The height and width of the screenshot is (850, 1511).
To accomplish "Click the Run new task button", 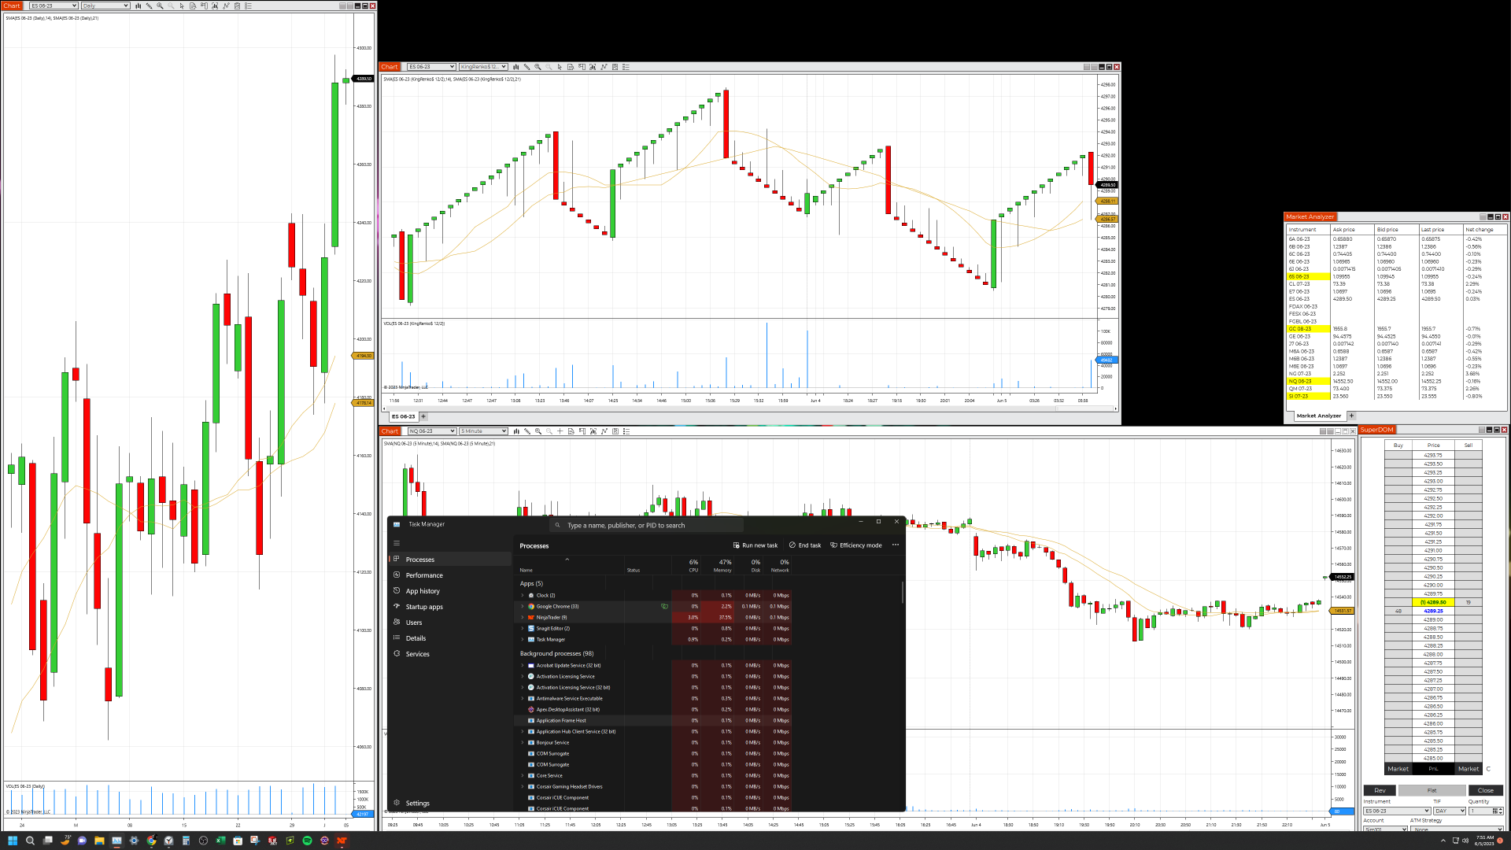I will [x=755, y=545].
